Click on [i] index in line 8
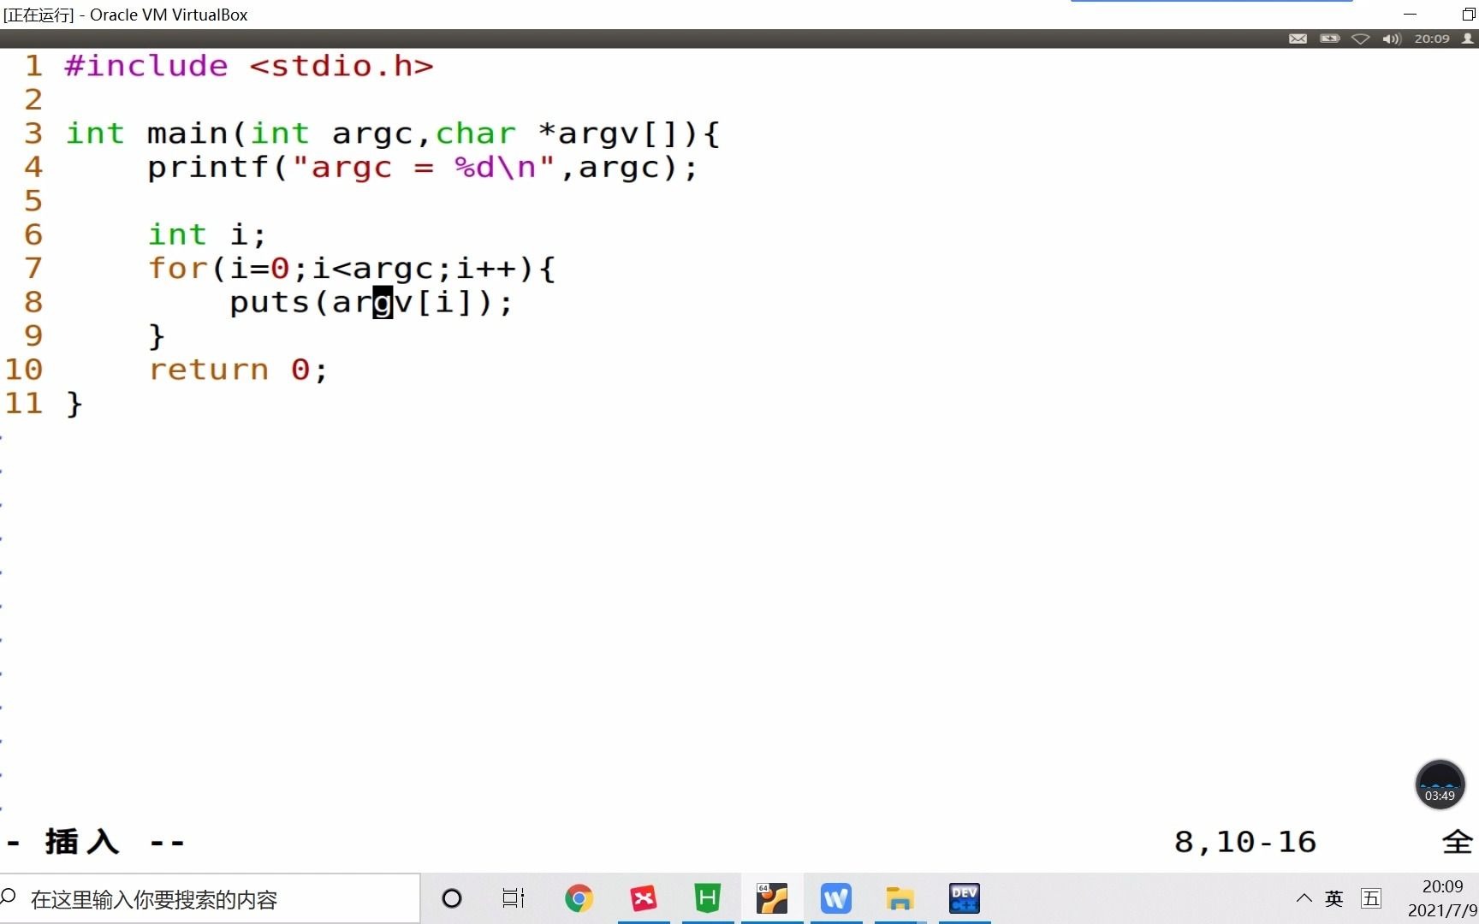This screenshot has width=1479, height=924. tap(445, 302)
